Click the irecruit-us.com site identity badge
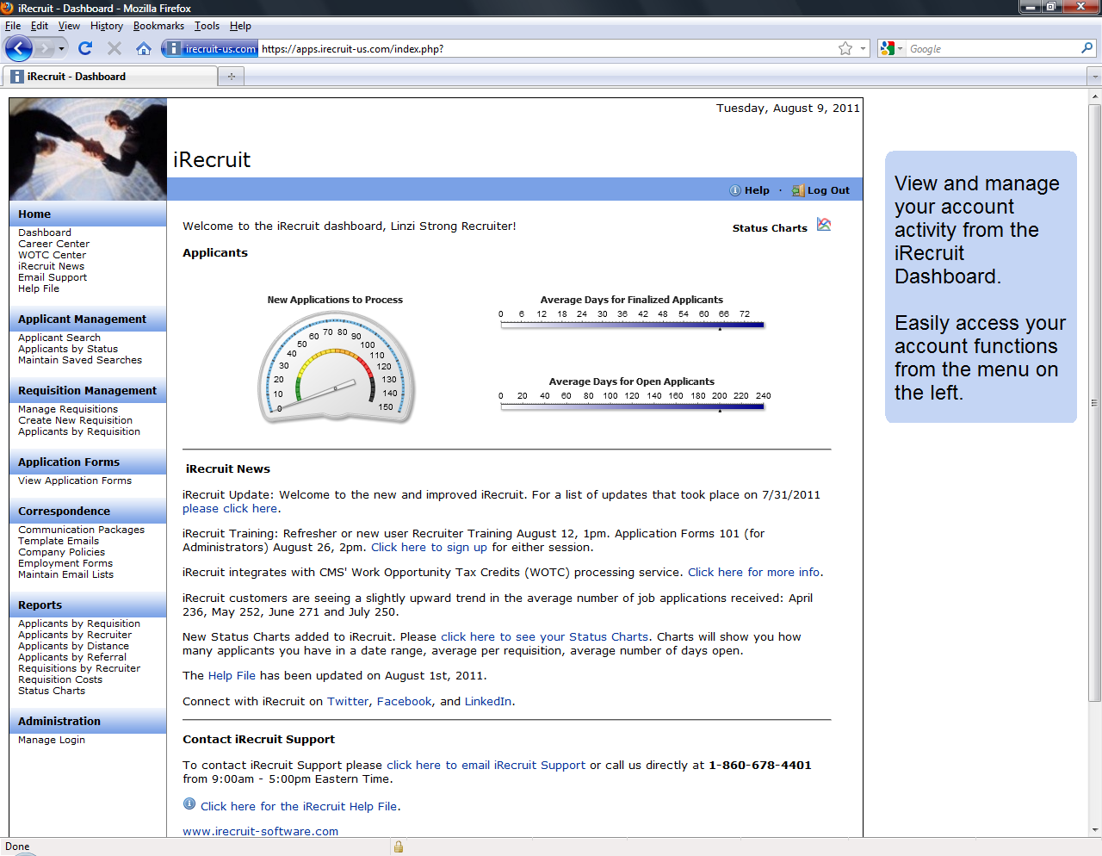The image size is (1102, 856). [210, 48]
